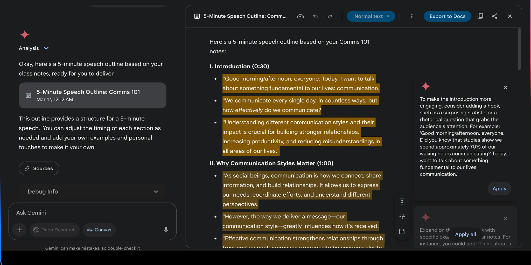This screenshot has width=531, height=265.
Task: Open the change tone sliders icon
Action: [x=402, y=216]
